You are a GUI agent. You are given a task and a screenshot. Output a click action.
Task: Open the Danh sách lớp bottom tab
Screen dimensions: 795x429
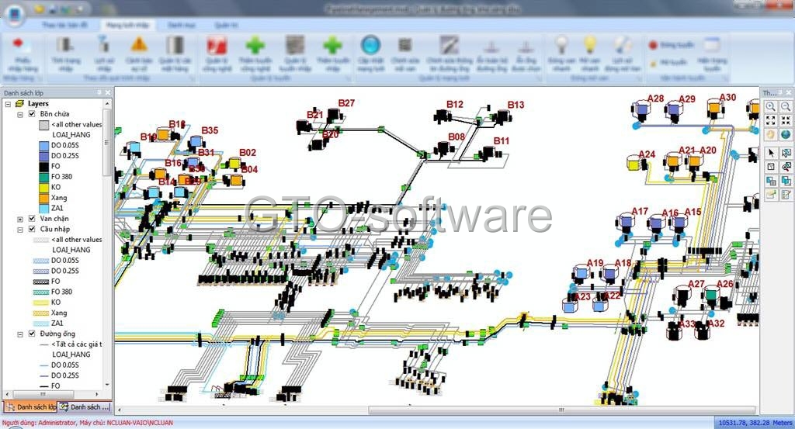click(30, 407)
